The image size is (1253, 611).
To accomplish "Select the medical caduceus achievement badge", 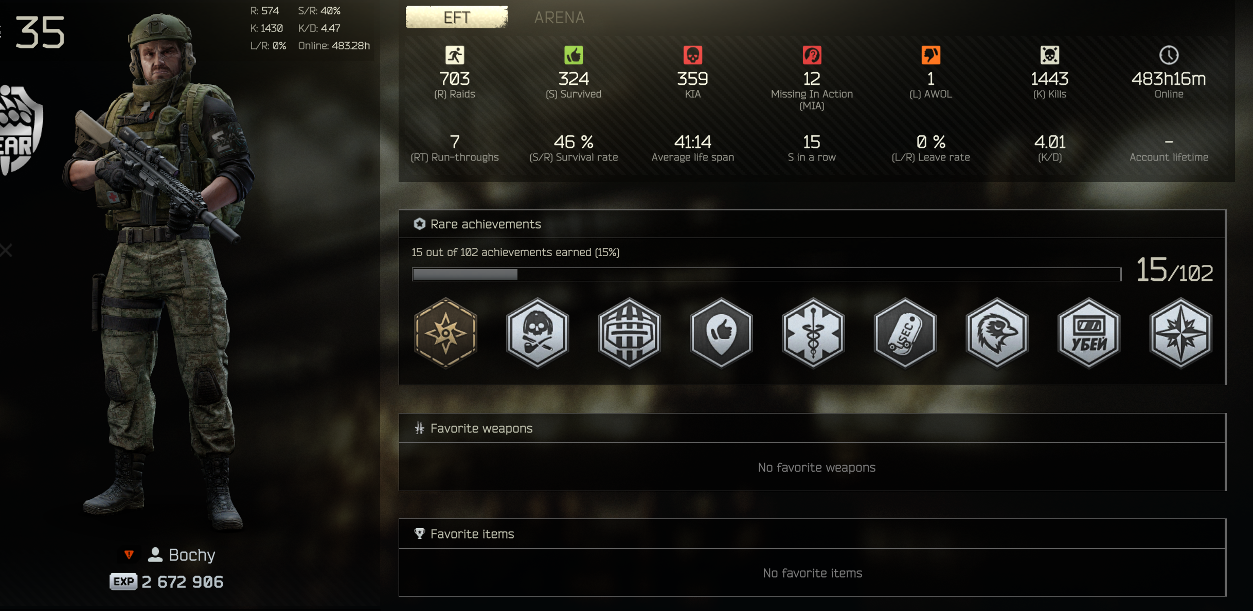I will pyautogui.click(x=813, y=333).
